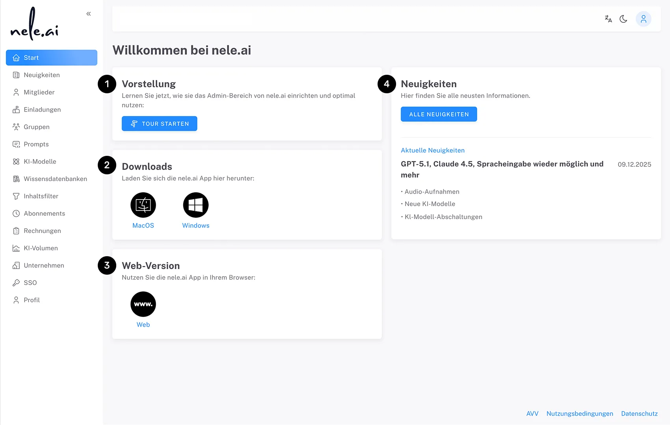Viewport: 670px width, 425px height.
Task: Select the Inhaltsfilter filter icon
Action: coord(16,196)
